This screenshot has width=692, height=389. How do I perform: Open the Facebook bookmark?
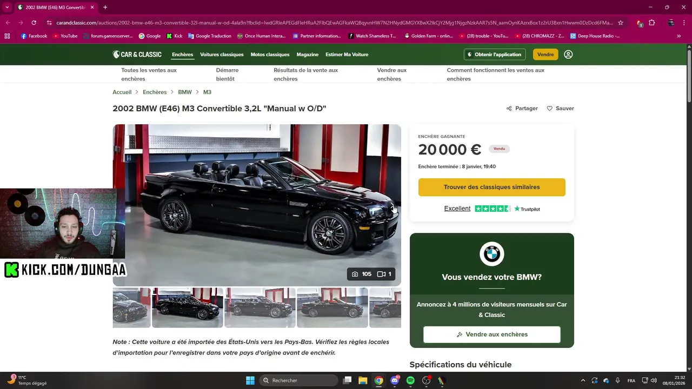point(34,36)
